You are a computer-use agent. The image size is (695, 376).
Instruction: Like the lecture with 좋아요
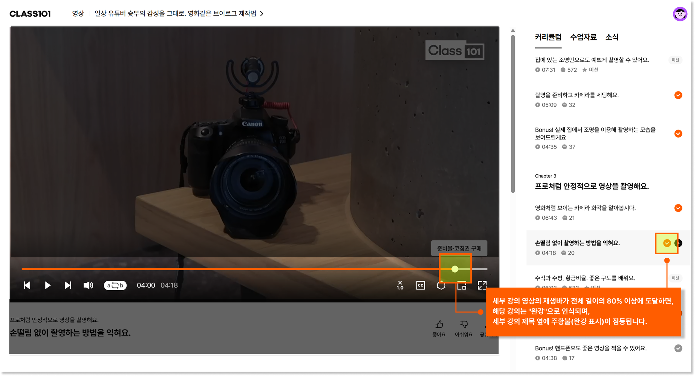pyautogui.click(x=439, y=329)
